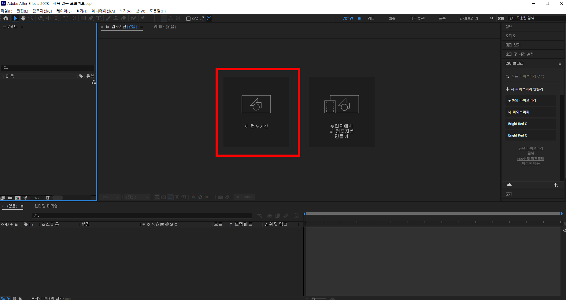Click New Composition From Footage card
This screenshot has width=566, height=300.
342,112
